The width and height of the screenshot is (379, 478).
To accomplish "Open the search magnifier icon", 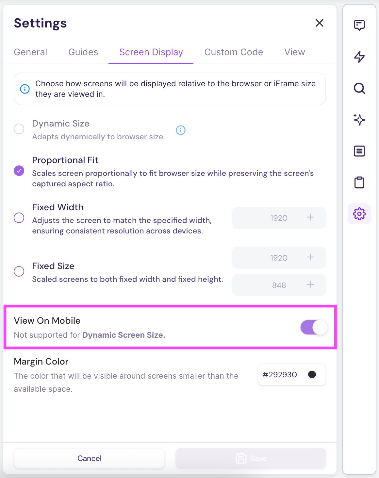I will click(359, 88).
